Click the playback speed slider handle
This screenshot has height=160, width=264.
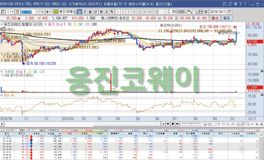(190, 124)
